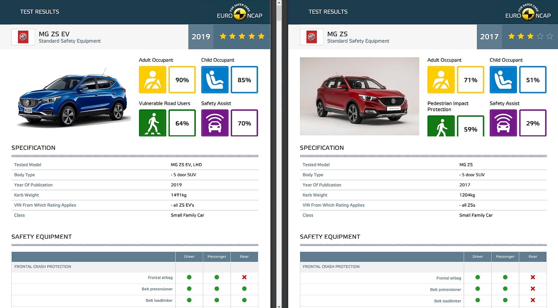Screen dimensions: 558x308
Task: Click rear frontal airbag red cross, MG ZS 2017
Action: [x=533, y=277]
